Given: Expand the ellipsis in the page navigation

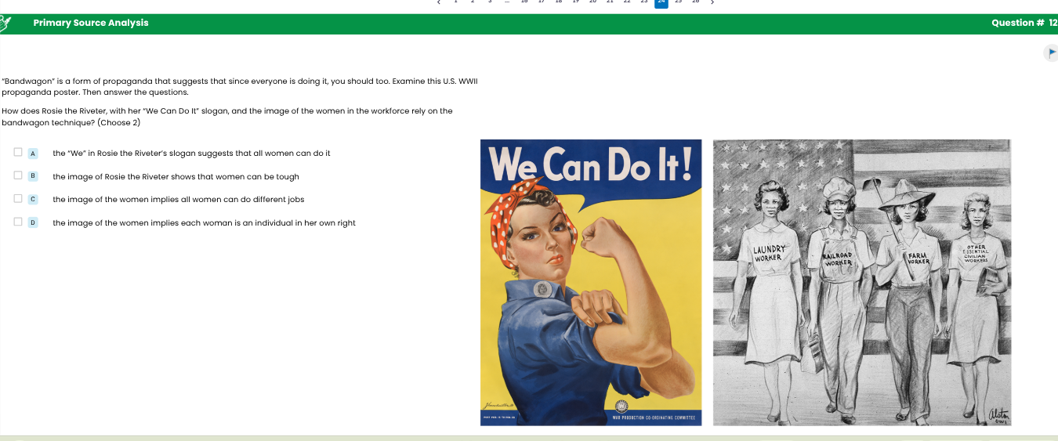Looking at the screenshot, I should point(506,2).
